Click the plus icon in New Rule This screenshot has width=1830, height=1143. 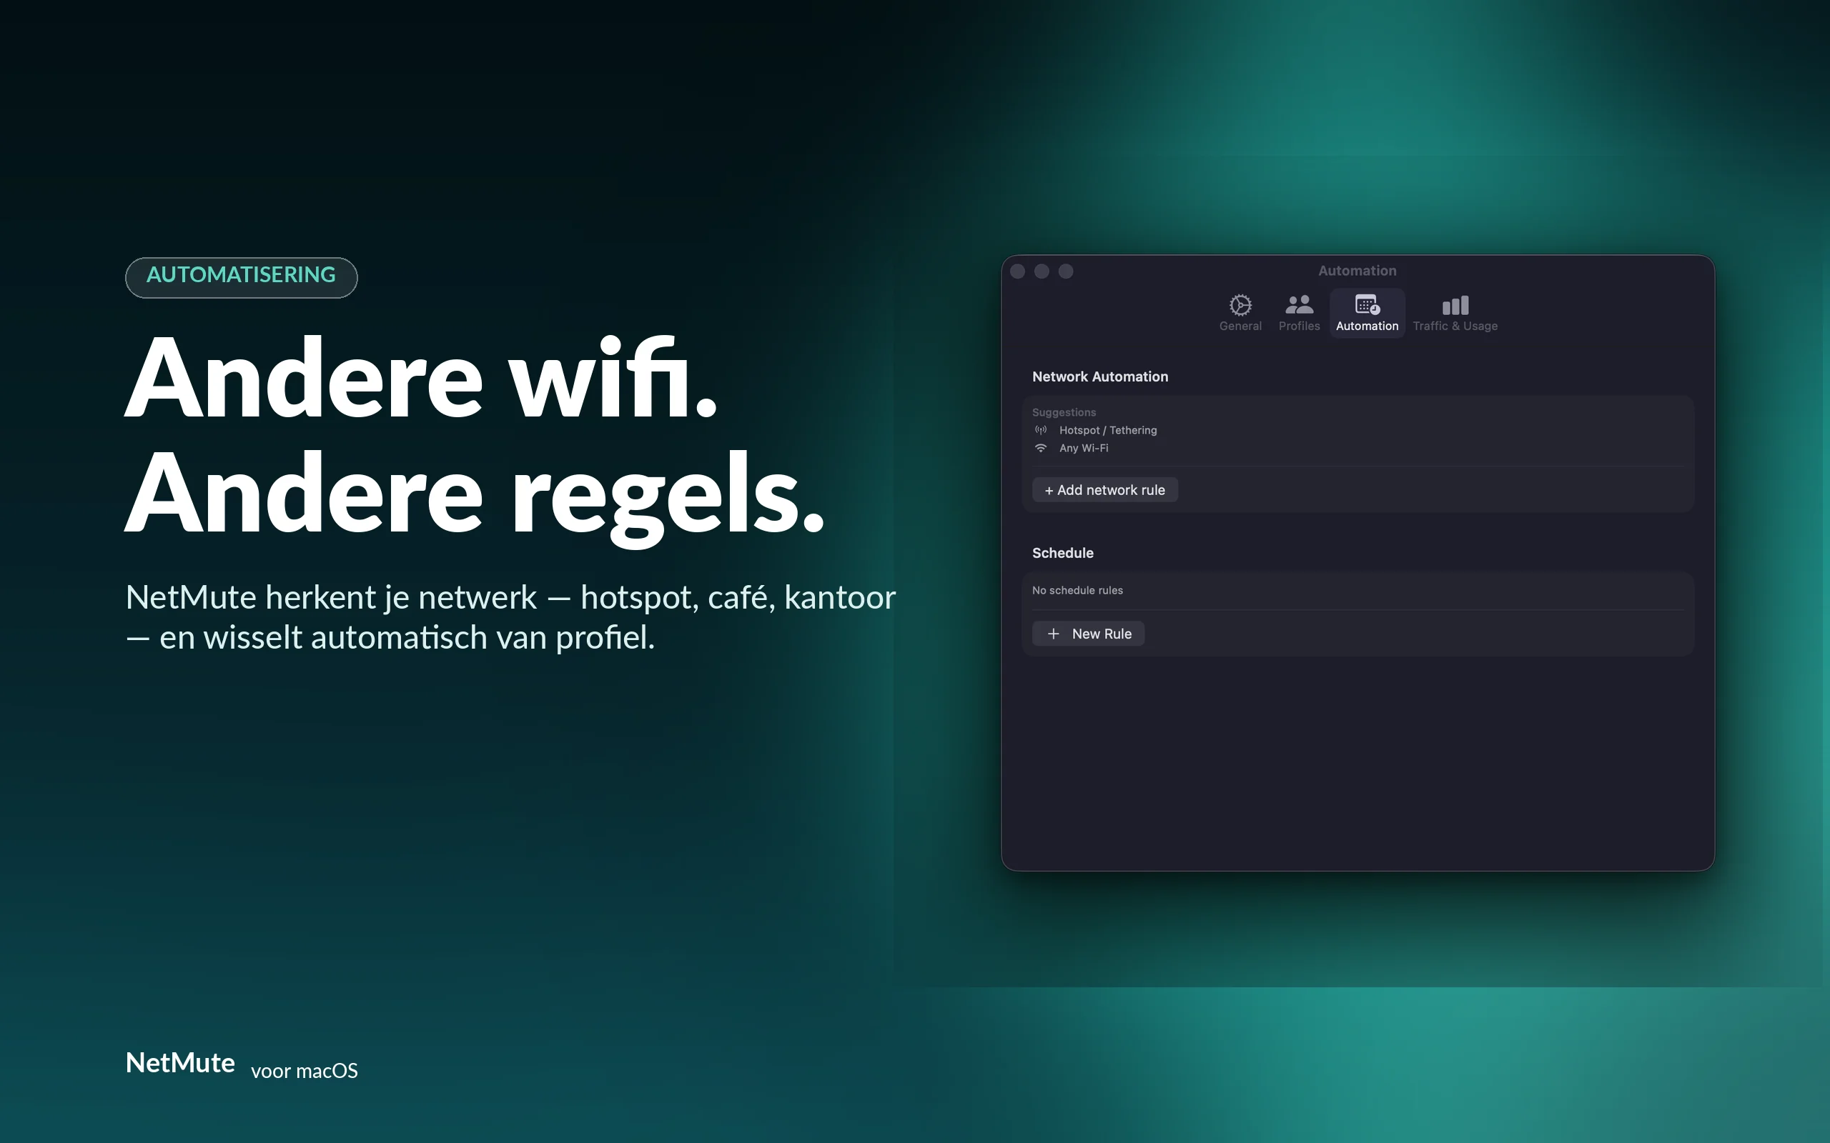click(x=1054, y=634)
